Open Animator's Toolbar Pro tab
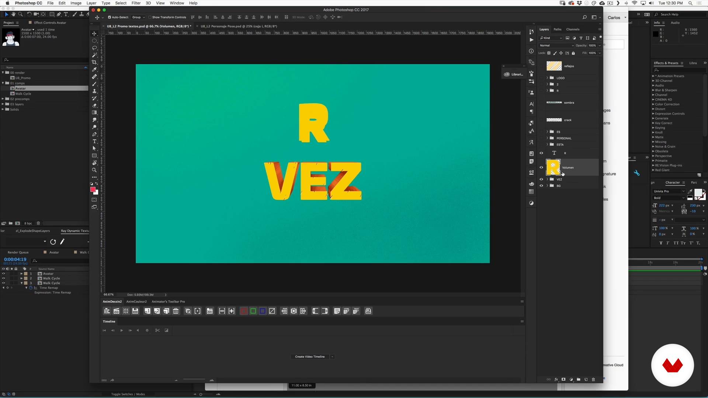Screen dimensions: 708x398 168,302
